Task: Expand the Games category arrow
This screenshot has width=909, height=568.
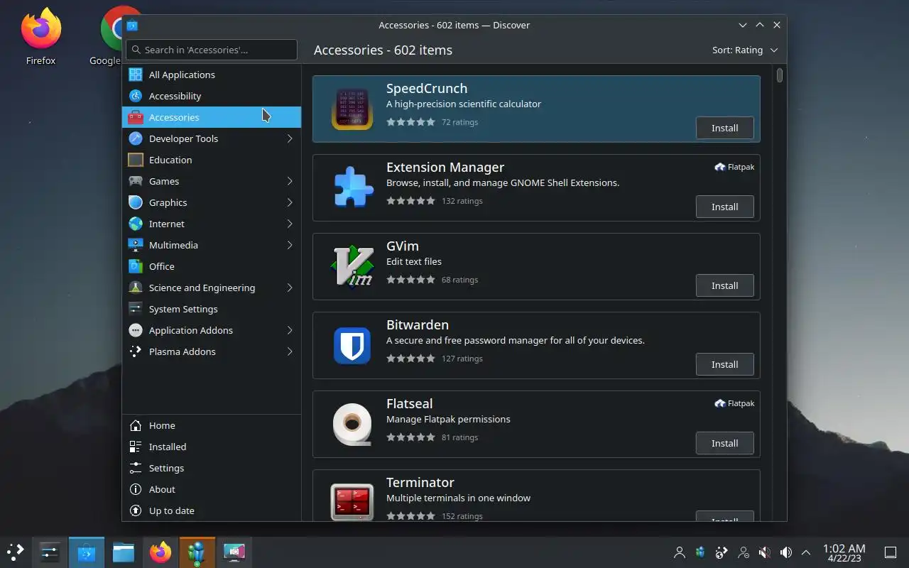Action: (290, 181)
